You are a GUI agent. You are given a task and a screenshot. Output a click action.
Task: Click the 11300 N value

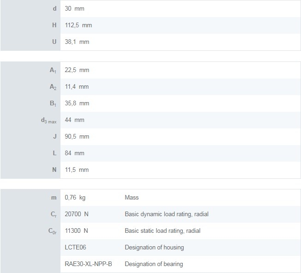[77, 231]
